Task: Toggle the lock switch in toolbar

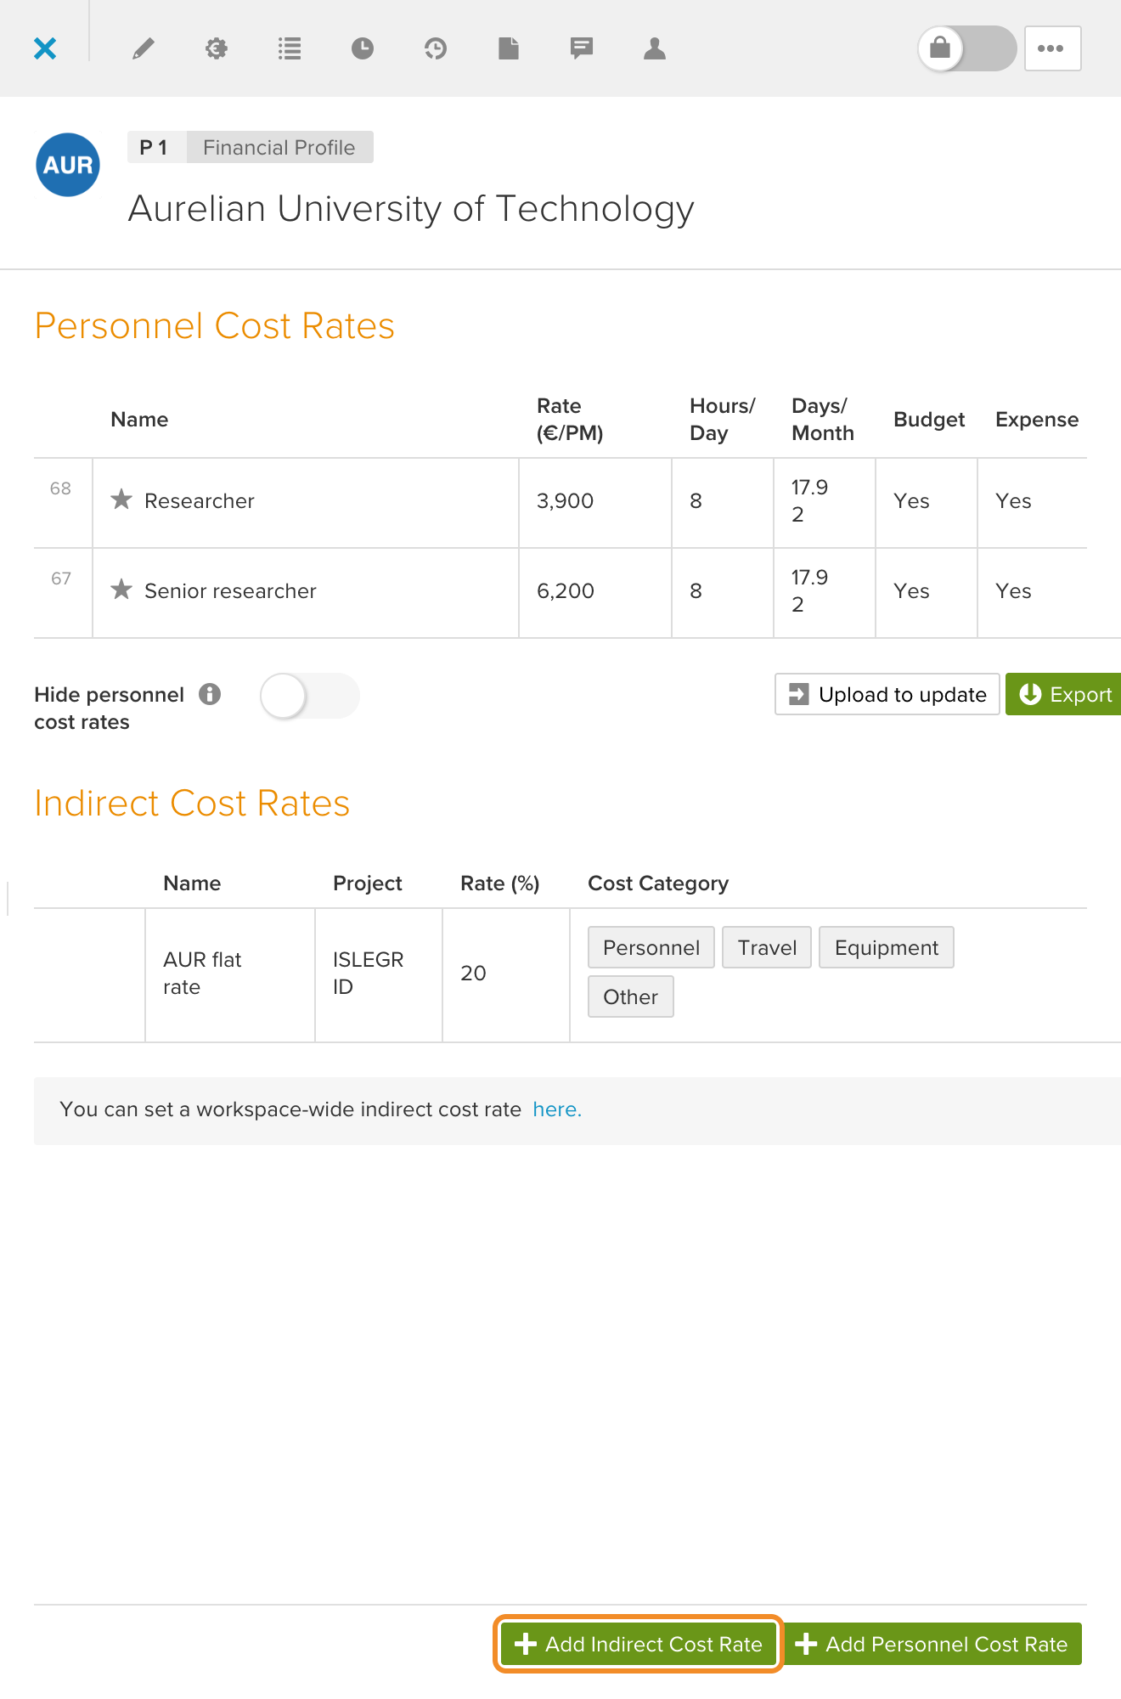Action: (967, 48)
